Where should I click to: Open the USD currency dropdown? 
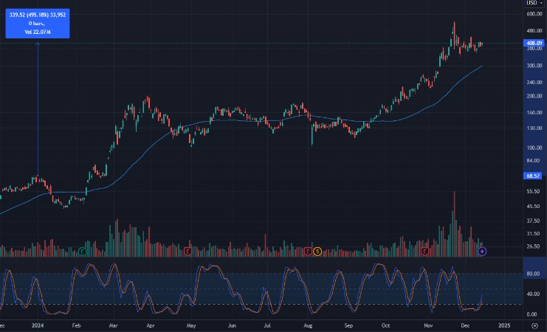coord(533,3)
